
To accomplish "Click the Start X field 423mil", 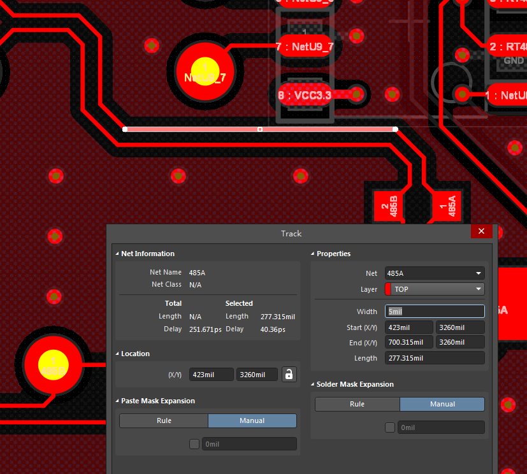I will (x=409, y=327).
